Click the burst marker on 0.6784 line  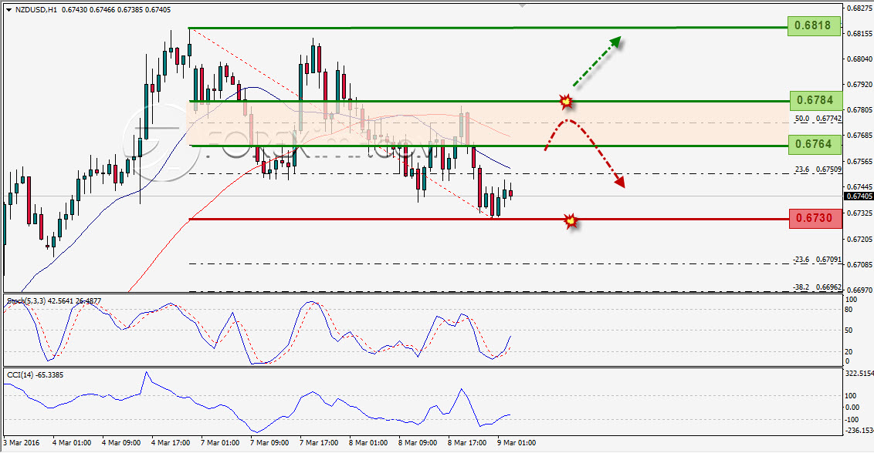[x=566, y=101]
